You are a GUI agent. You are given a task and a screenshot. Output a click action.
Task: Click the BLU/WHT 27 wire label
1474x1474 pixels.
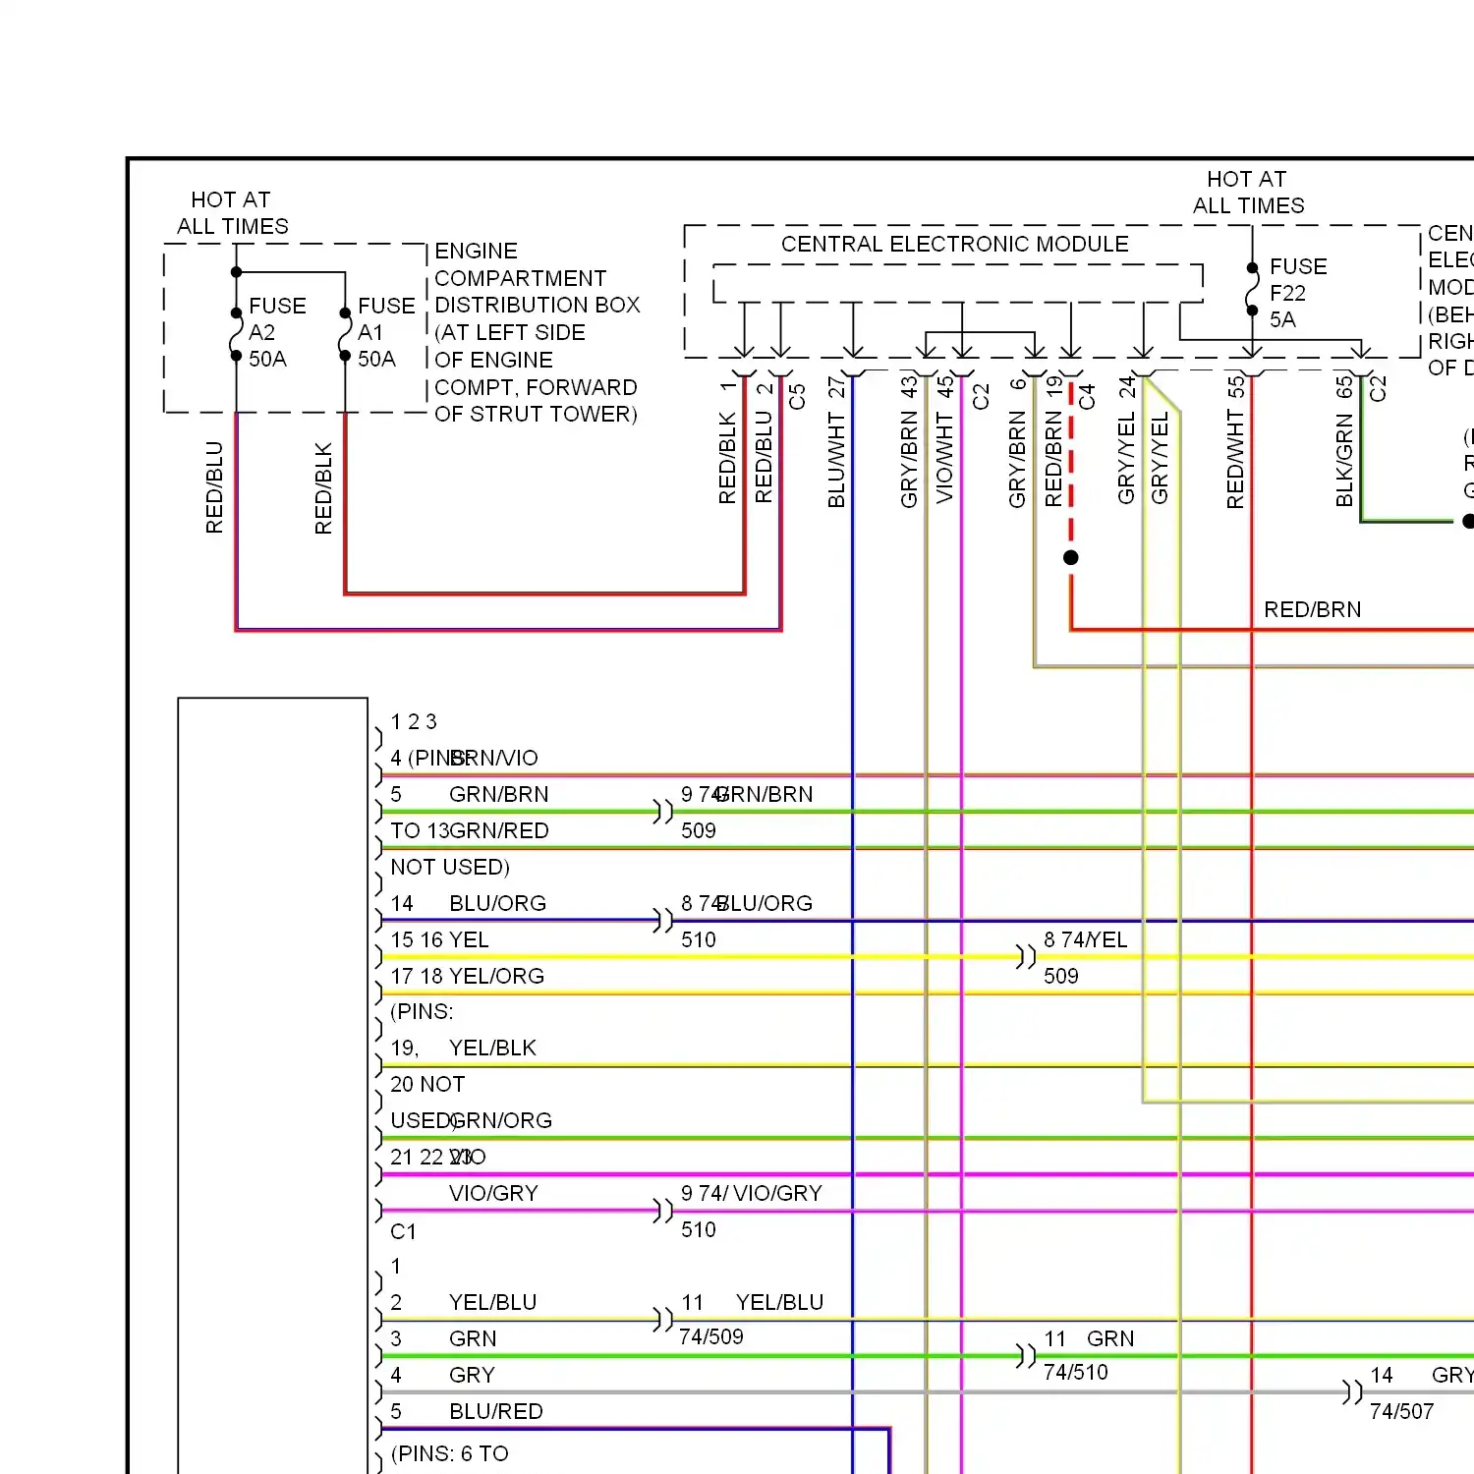[836, 442]
